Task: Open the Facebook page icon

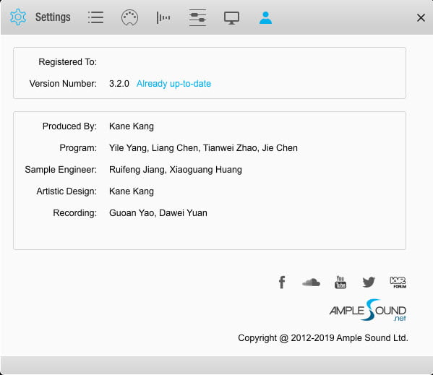Action: point(282,283)
